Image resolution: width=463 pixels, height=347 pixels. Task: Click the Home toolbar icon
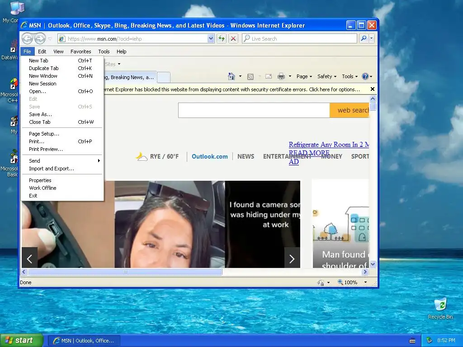[231, 76]
